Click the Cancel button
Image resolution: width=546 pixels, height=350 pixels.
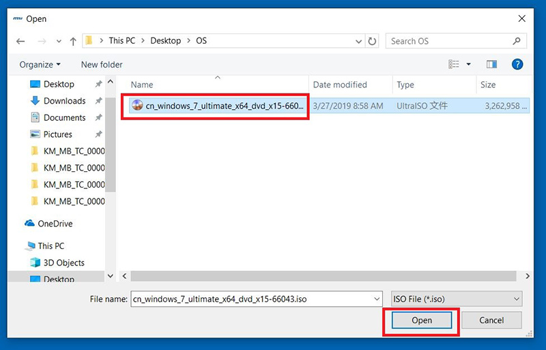[x=491, y=320]
